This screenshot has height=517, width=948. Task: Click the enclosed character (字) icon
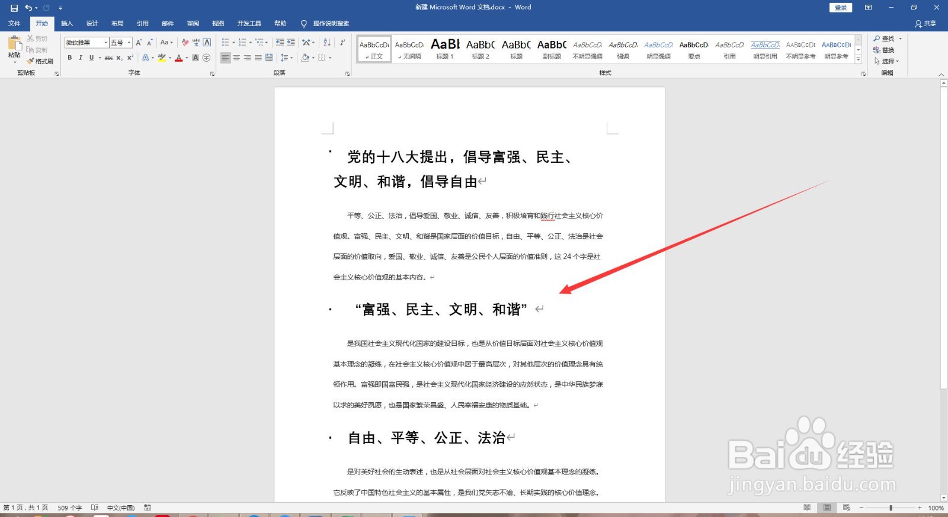pyautogui.click(x=206, y=57)
